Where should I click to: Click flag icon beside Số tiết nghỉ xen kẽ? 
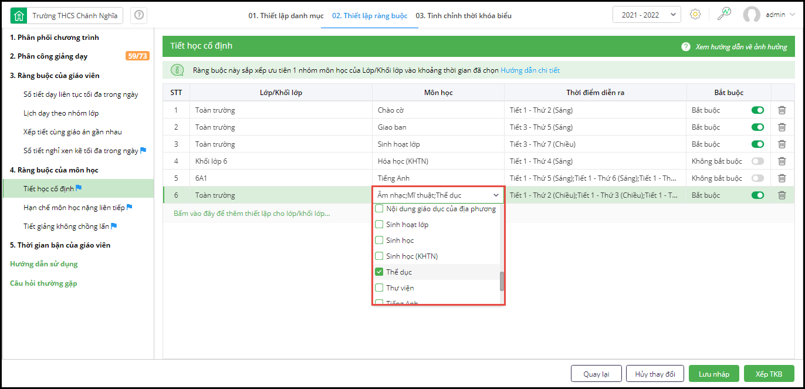coord(143,151)
